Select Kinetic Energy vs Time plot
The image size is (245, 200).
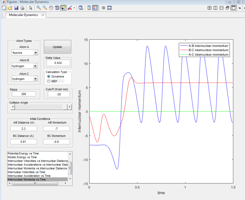[x=22, y=157]
